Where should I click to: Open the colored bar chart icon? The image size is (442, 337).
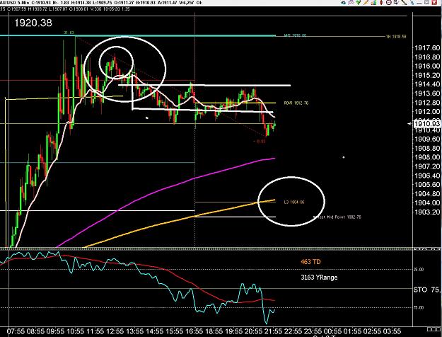[x=373, y=2]
